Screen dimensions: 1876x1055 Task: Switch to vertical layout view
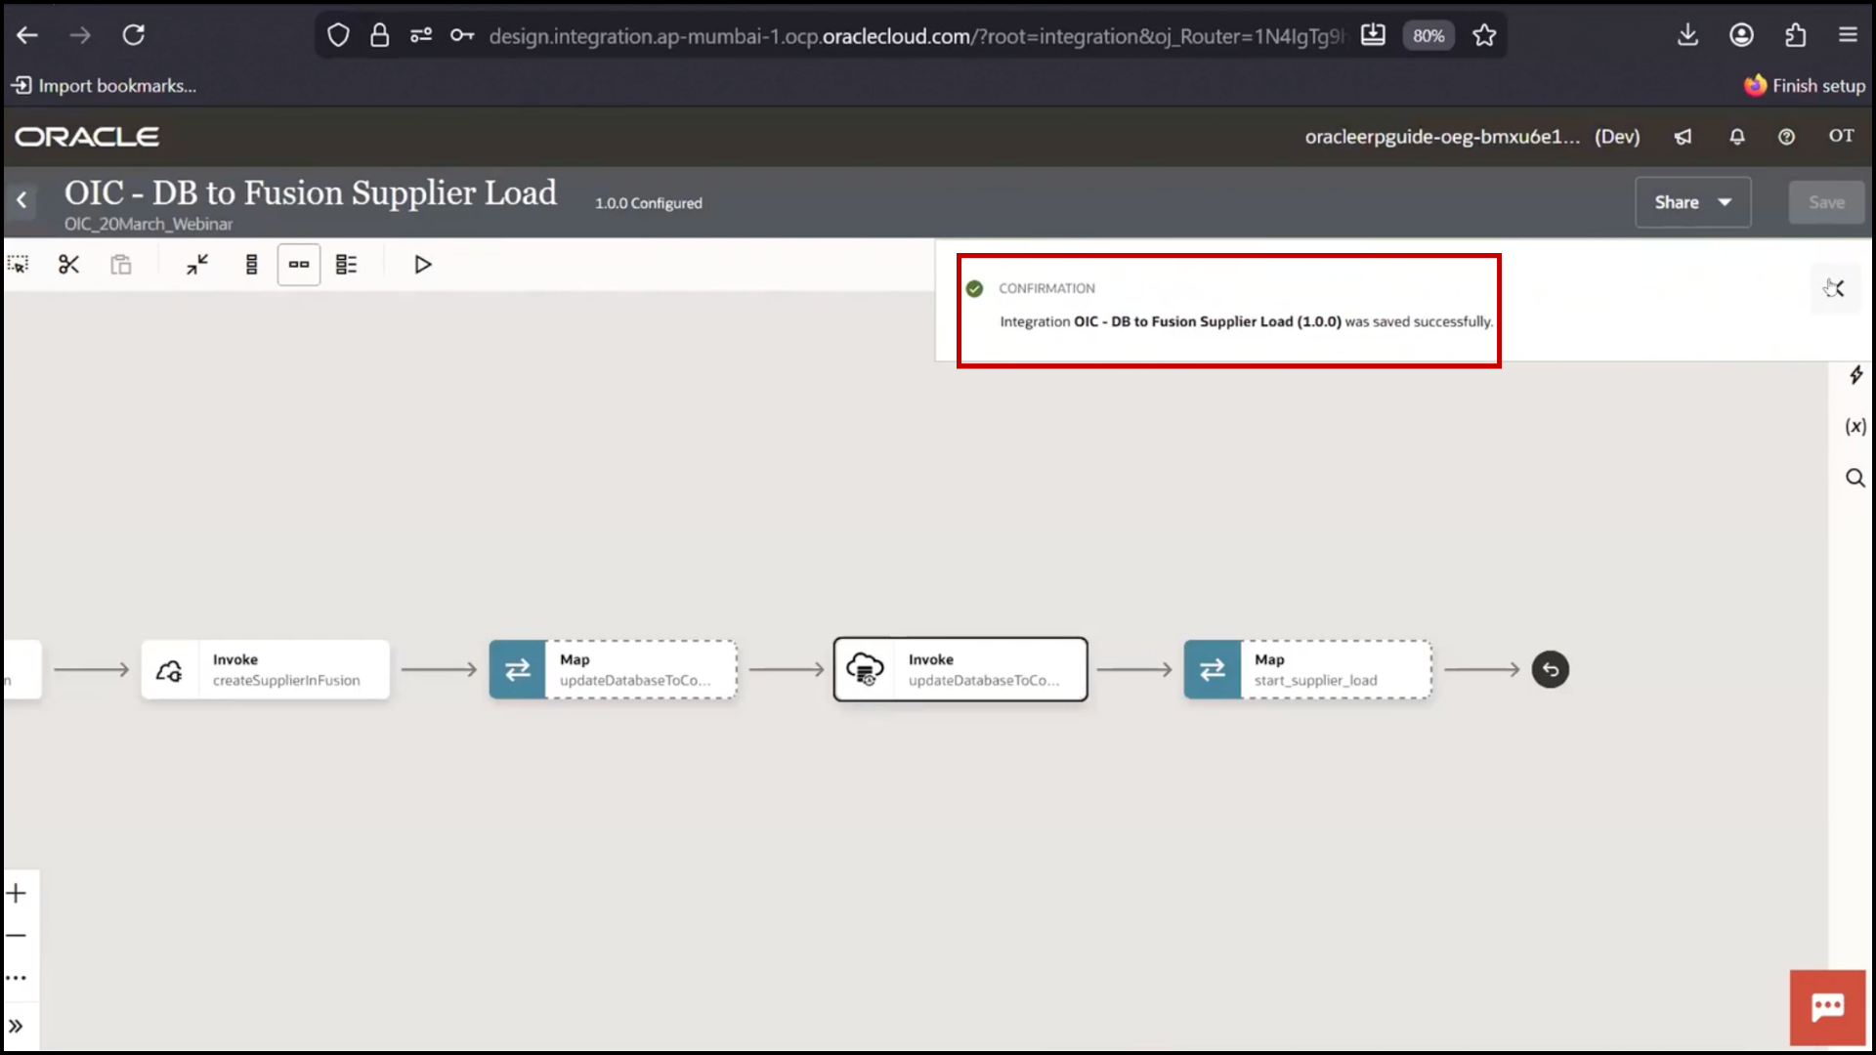click(x=251, y=265)
